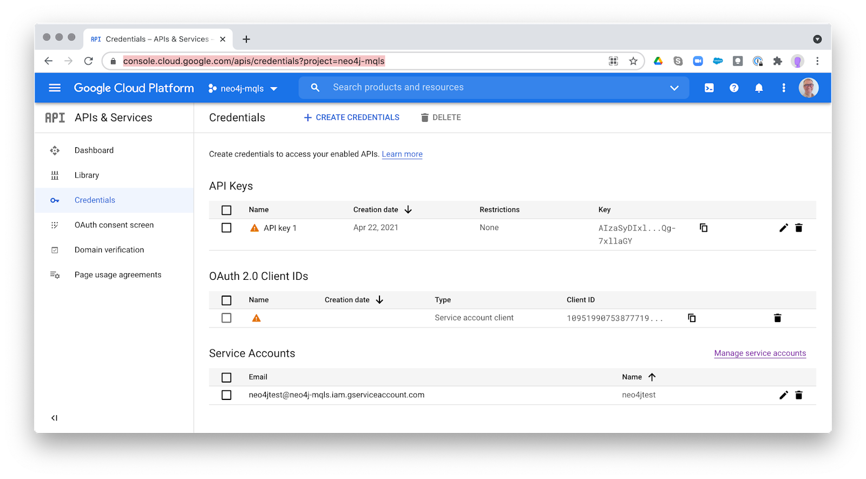Open Chrome tab search dropdown arrow
Screen dimensions: 866x479
[x=817, y=39]
